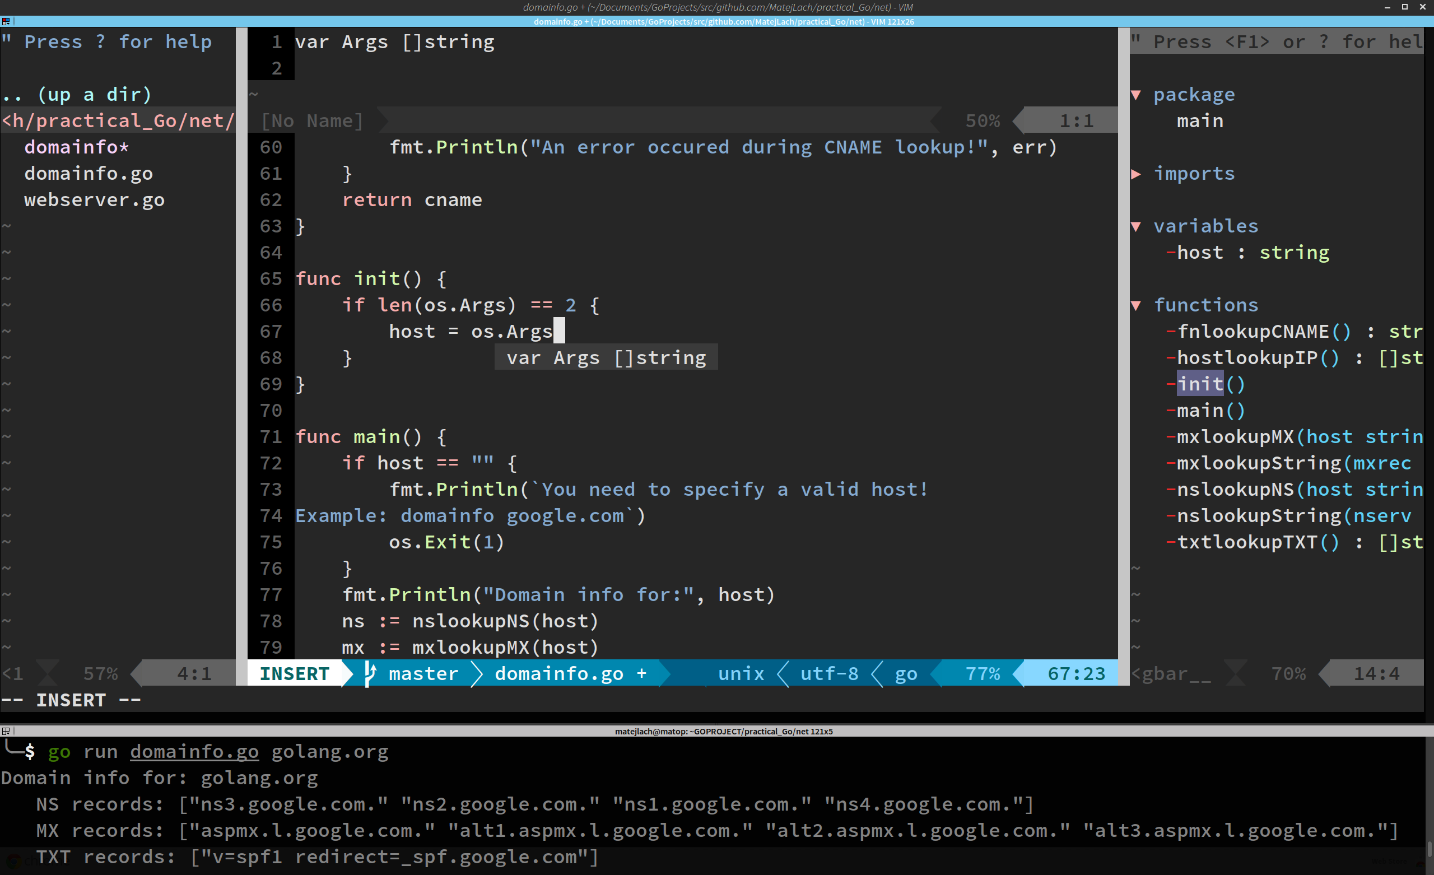Image resolution: width=1434 pixels, height=875 pixels.
Task: Click the modified plus sign after domainfo.go
Action: click(641, 673)
